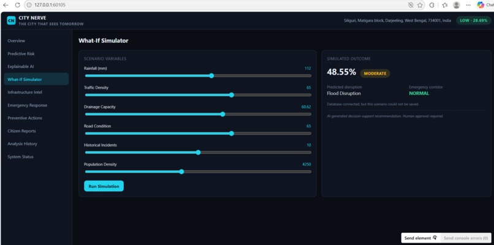Viewport: 494px width, 245px height.
Task: Click the Population Density value 4250
Action: pos(306,164)
